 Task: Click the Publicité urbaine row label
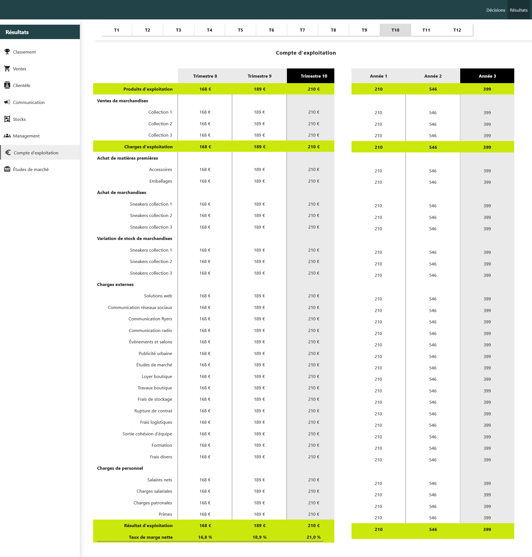click(155, 354)
